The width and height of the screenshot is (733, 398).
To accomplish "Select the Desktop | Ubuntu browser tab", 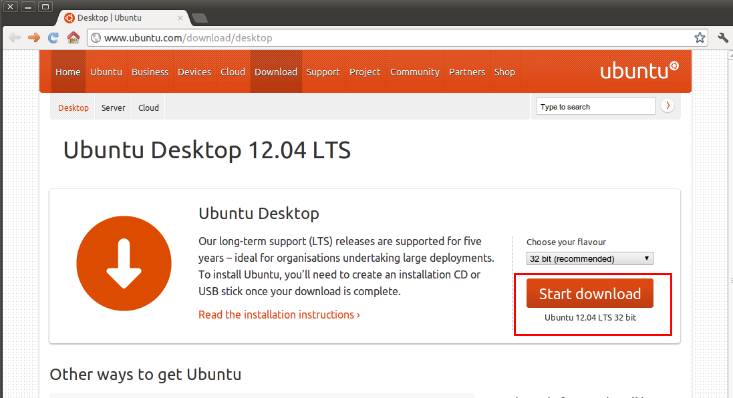I will pyautogui.click(x=124, y=18).
